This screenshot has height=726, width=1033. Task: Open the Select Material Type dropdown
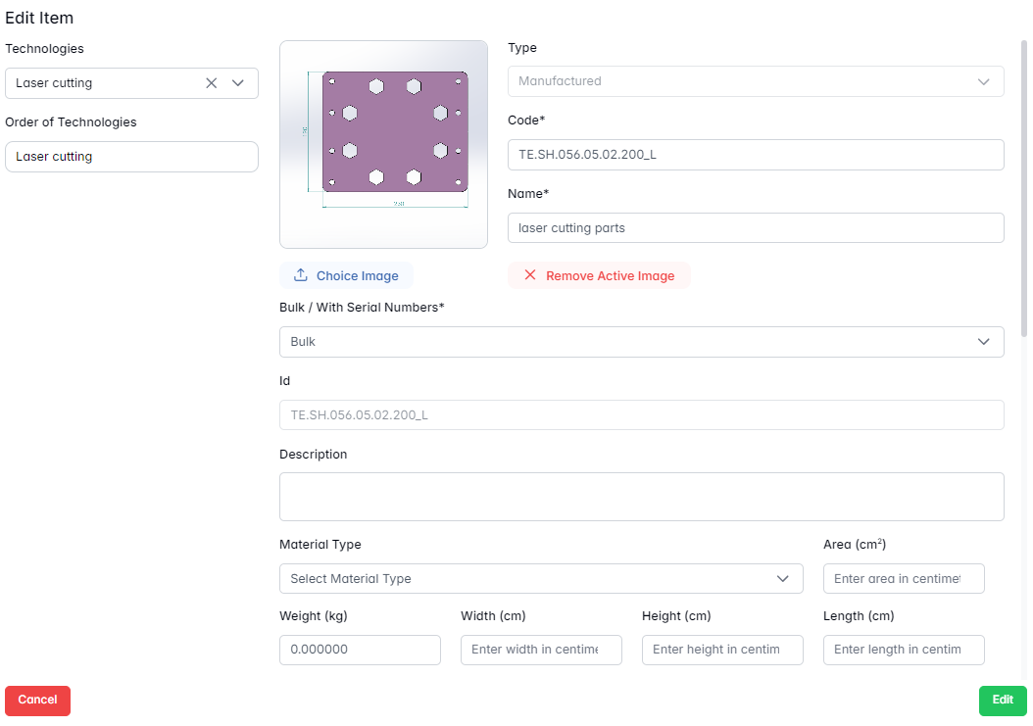click(540, 579)
